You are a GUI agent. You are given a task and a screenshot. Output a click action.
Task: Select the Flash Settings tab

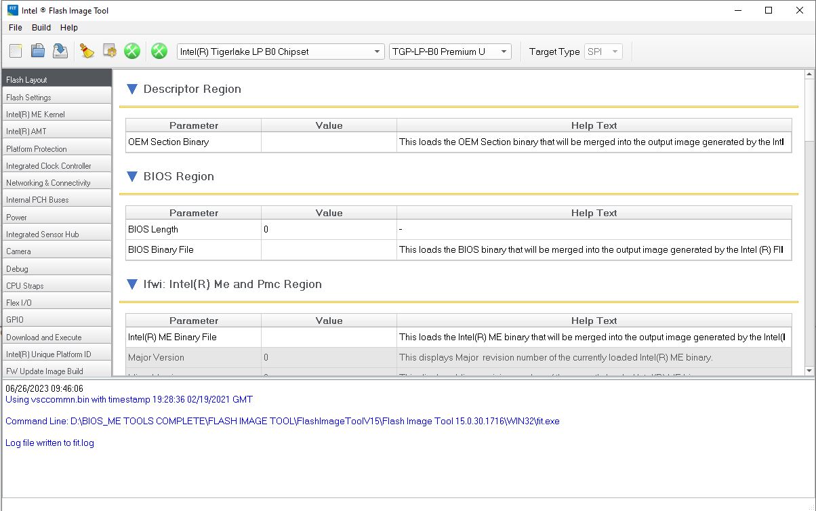point(57,97)
